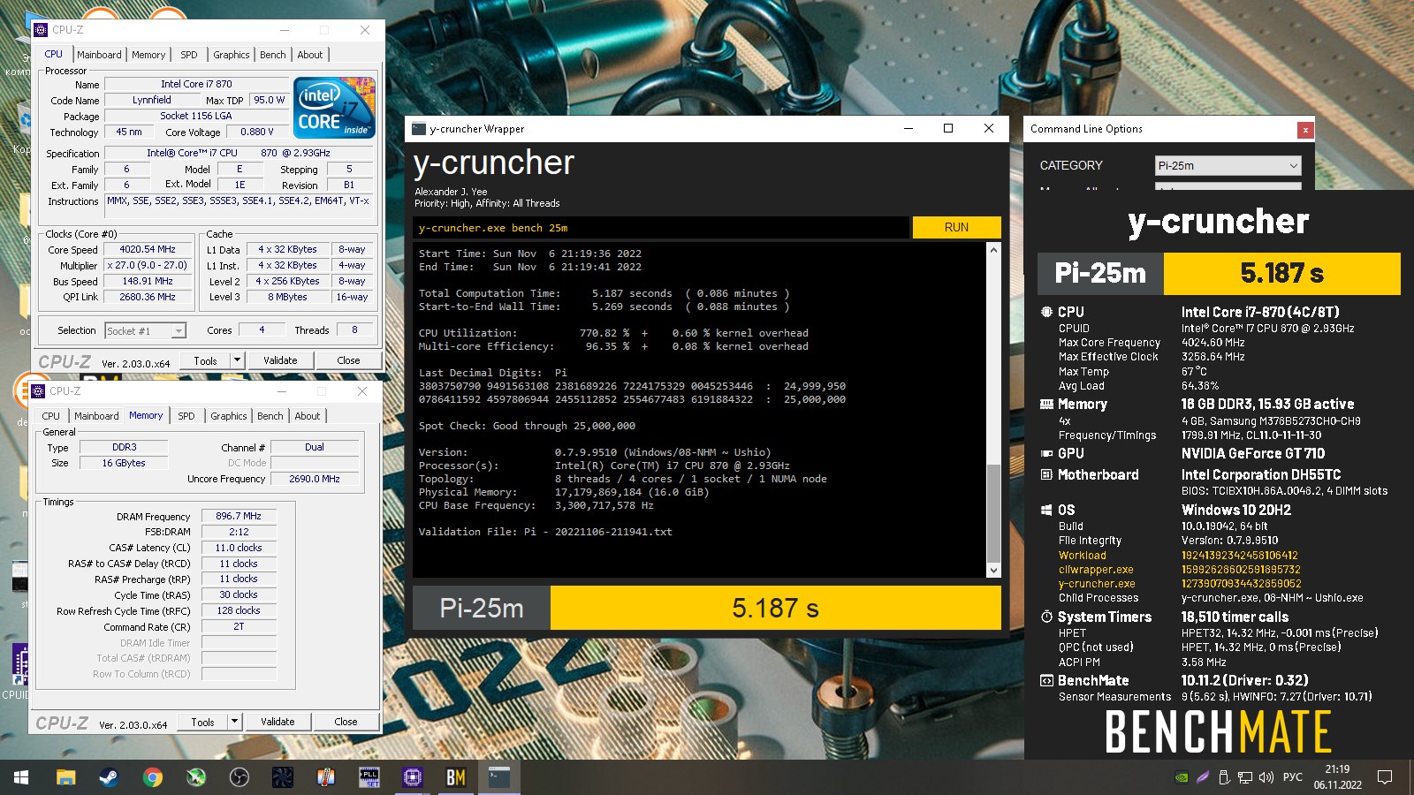The image size is (1414, 795).
Task: Open Bench tab in lower CPU-Z window
Action: tap(270, 416)
